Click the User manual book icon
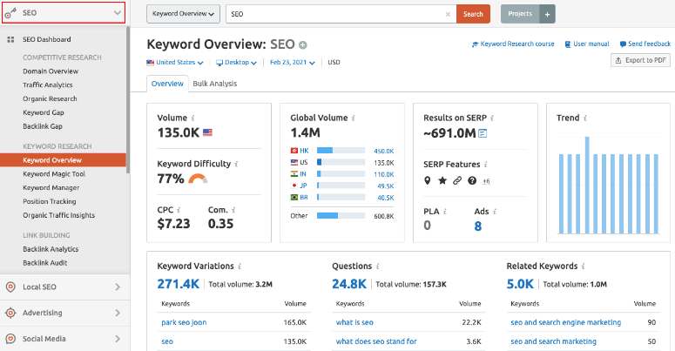Screen dimensions: 675x351 (568, 44)
